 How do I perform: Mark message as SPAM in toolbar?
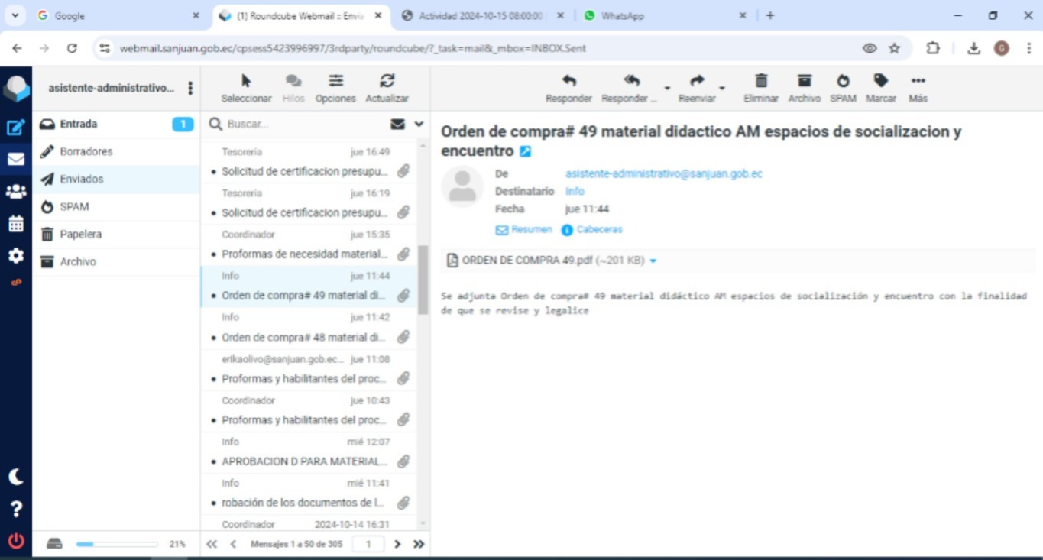[x=842, y=86]
